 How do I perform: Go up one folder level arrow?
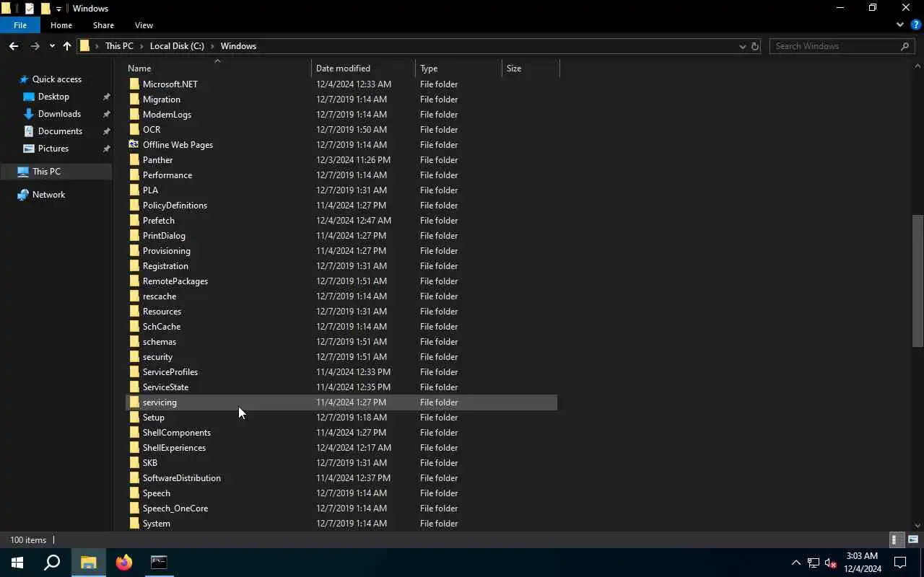(x=67, y=46)
